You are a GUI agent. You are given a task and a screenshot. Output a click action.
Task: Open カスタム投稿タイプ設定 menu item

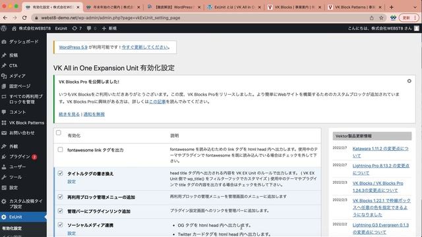[x=26, y=203]
